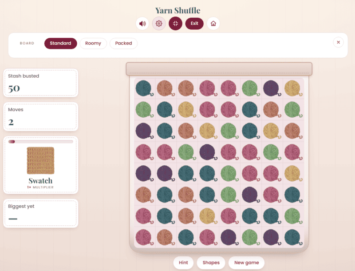The width and height of the screenshot is (355, 271).
Task: Select the Standard board size
Action: point(60,43)
